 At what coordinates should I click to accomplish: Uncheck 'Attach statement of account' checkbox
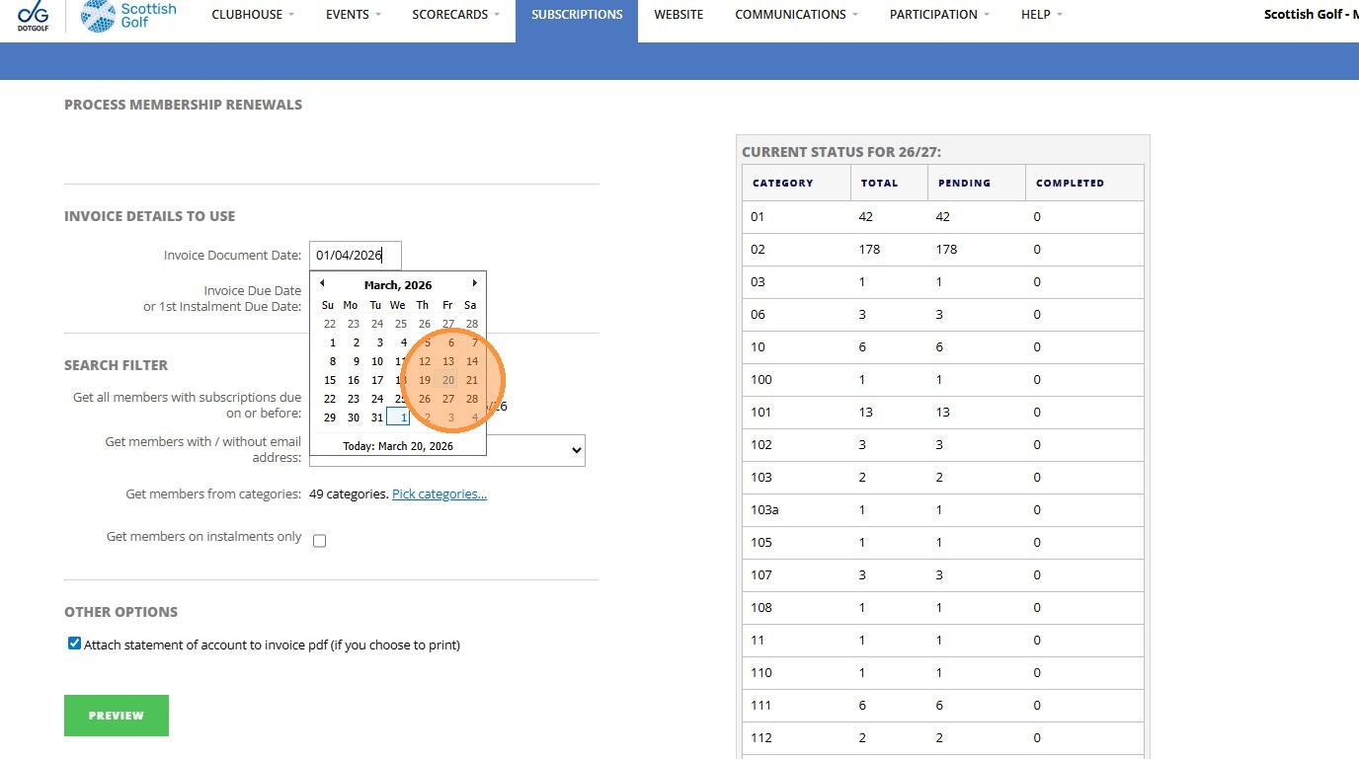(74, 644)
